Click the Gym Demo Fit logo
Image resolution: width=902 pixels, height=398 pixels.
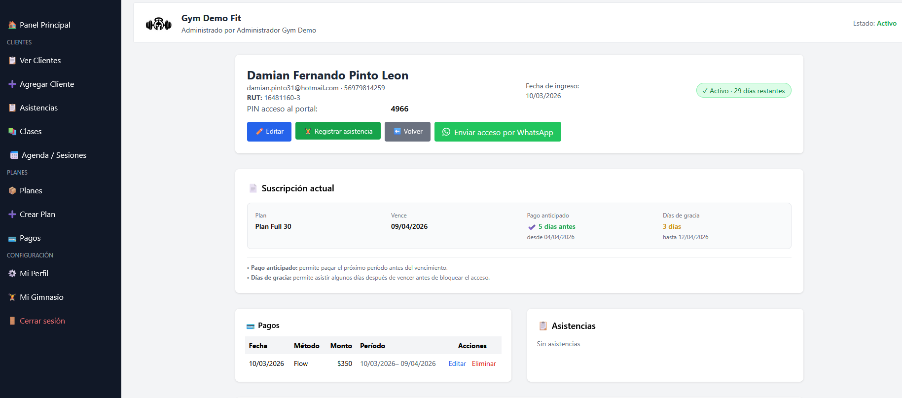click(x=159, y=24)
